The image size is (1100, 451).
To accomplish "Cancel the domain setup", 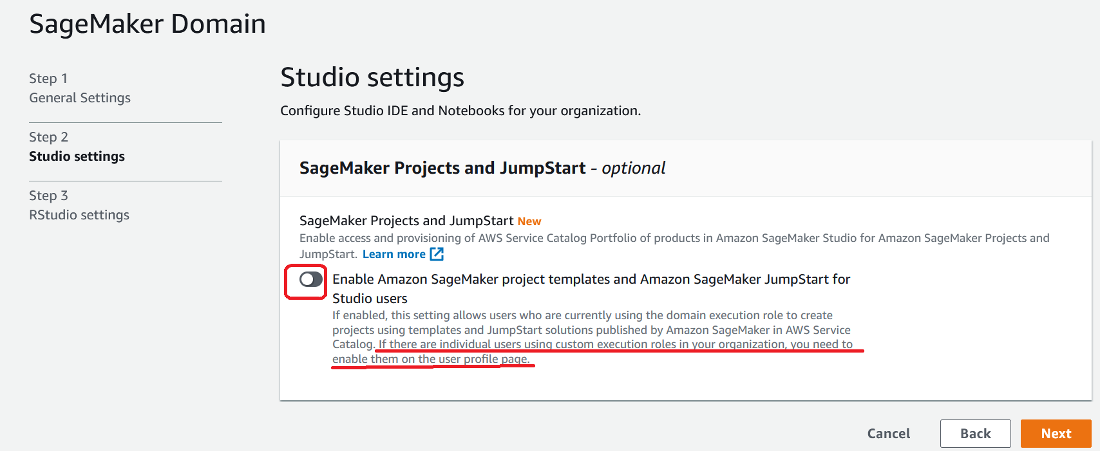I will coord(889,434).
